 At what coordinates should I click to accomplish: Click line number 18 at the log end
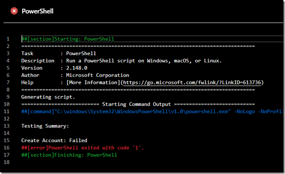7,162
